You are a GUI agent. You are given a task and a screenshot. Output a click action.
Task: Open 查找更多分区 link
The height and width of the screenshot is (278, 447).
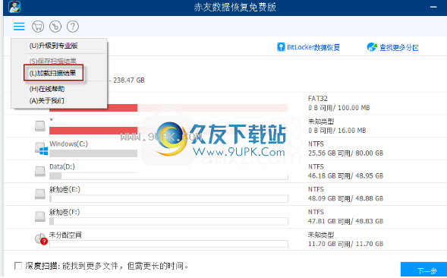point(399,47)
